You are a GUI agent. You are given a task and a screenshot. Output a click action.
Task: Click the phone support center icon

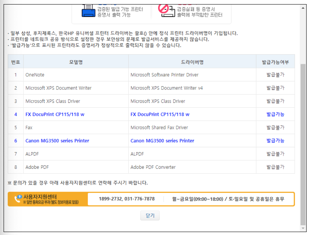coord(18,199)
